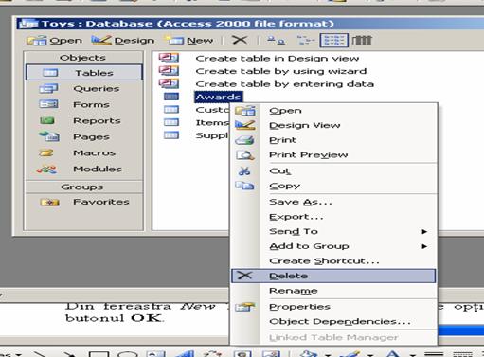Select Forms in Objects pane
The height and width of the screenshot is (357, 484).
84,104
